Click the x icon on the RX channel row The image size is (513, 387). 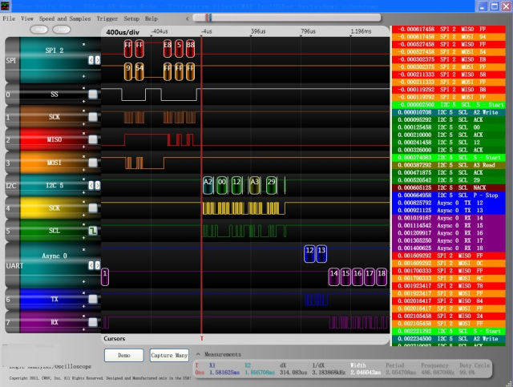click(83, 316)
